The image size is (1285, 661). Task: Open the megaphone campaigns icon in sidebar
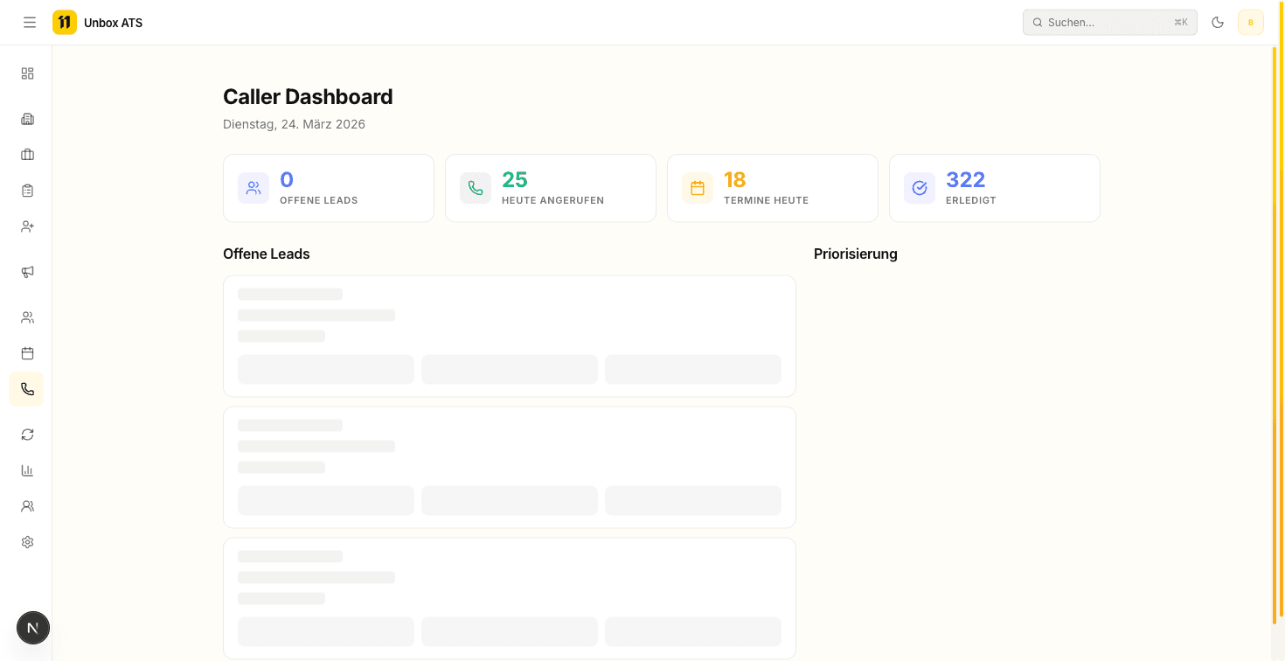pyautogui.click(x=26, y=271)
